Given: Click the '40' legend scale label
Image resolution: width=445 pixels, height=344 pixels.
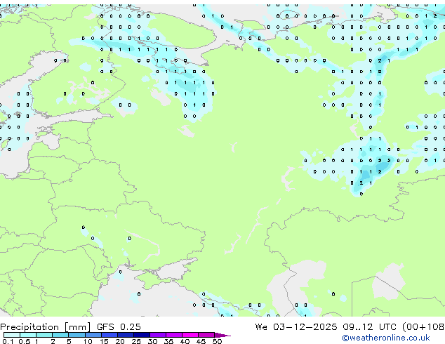Looking at the screenshot, I should click(185, 341).
